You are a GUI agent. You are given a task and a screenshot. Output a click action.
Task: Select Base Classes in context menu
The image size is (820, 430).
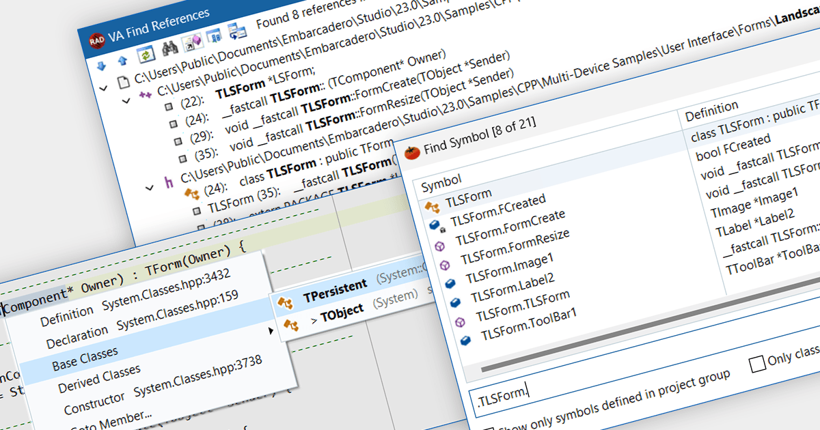(85, 358)
